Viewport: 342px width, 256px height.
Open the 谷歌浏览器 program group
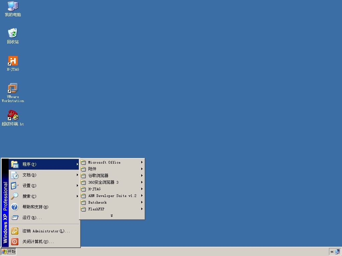coord(112,176)
